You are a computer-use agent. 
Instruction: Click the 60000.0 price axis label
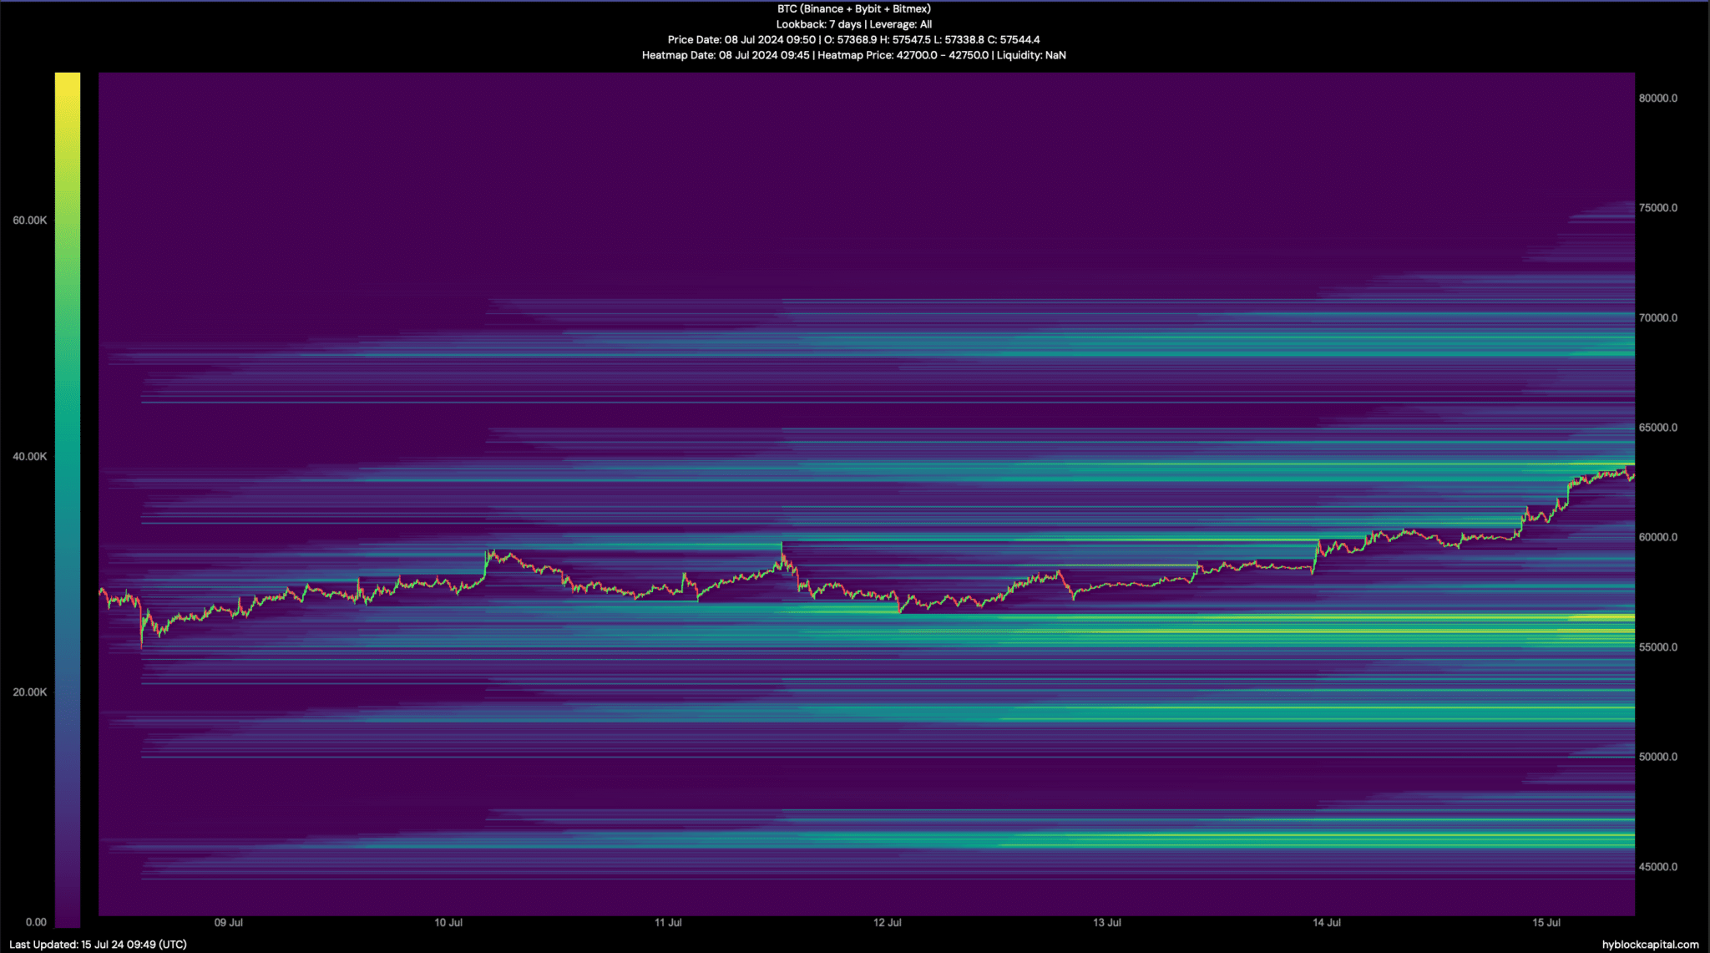[1657, 537]
